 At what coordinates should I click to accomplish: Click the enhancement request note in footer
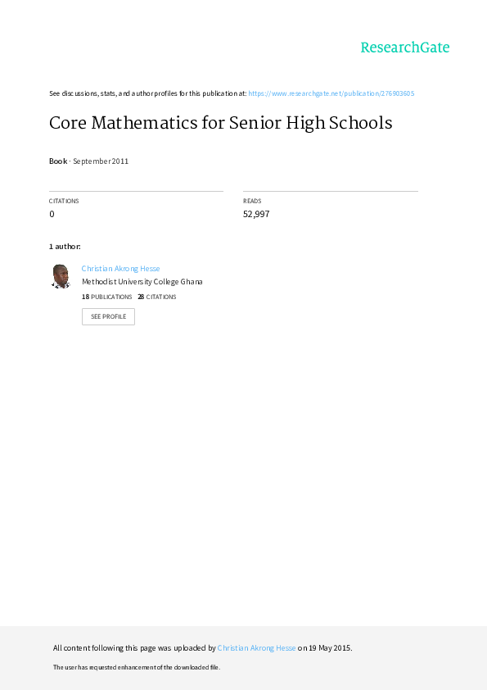(x=137, y=667)
